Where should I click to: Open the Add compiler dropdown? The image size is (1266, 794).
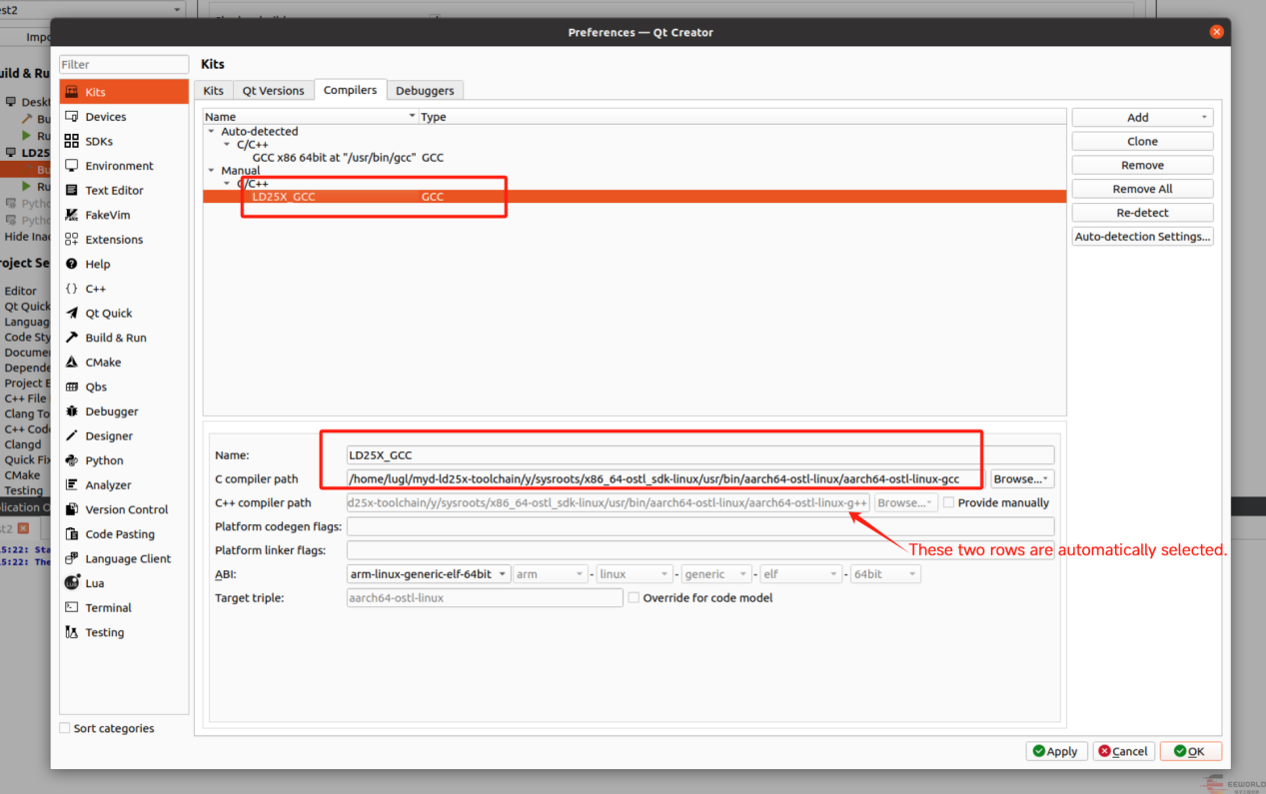[x=1142, y=117]
